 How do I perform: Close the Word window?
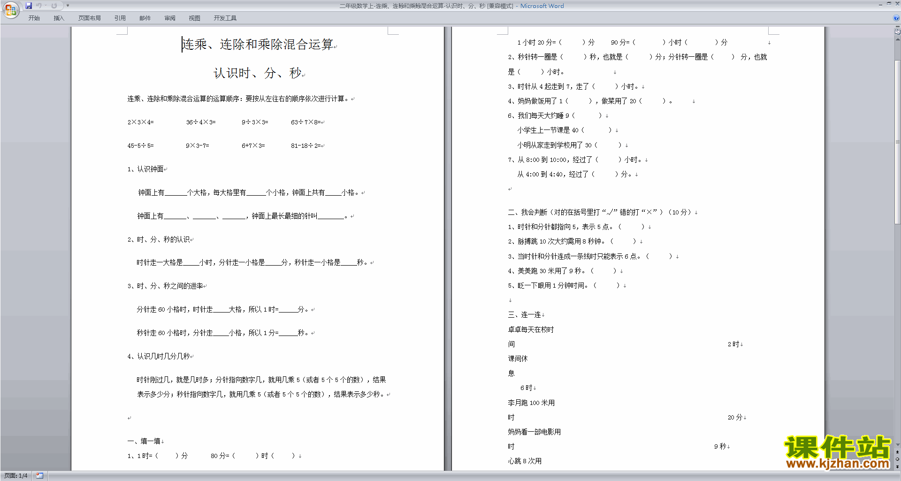coord(897,4)
